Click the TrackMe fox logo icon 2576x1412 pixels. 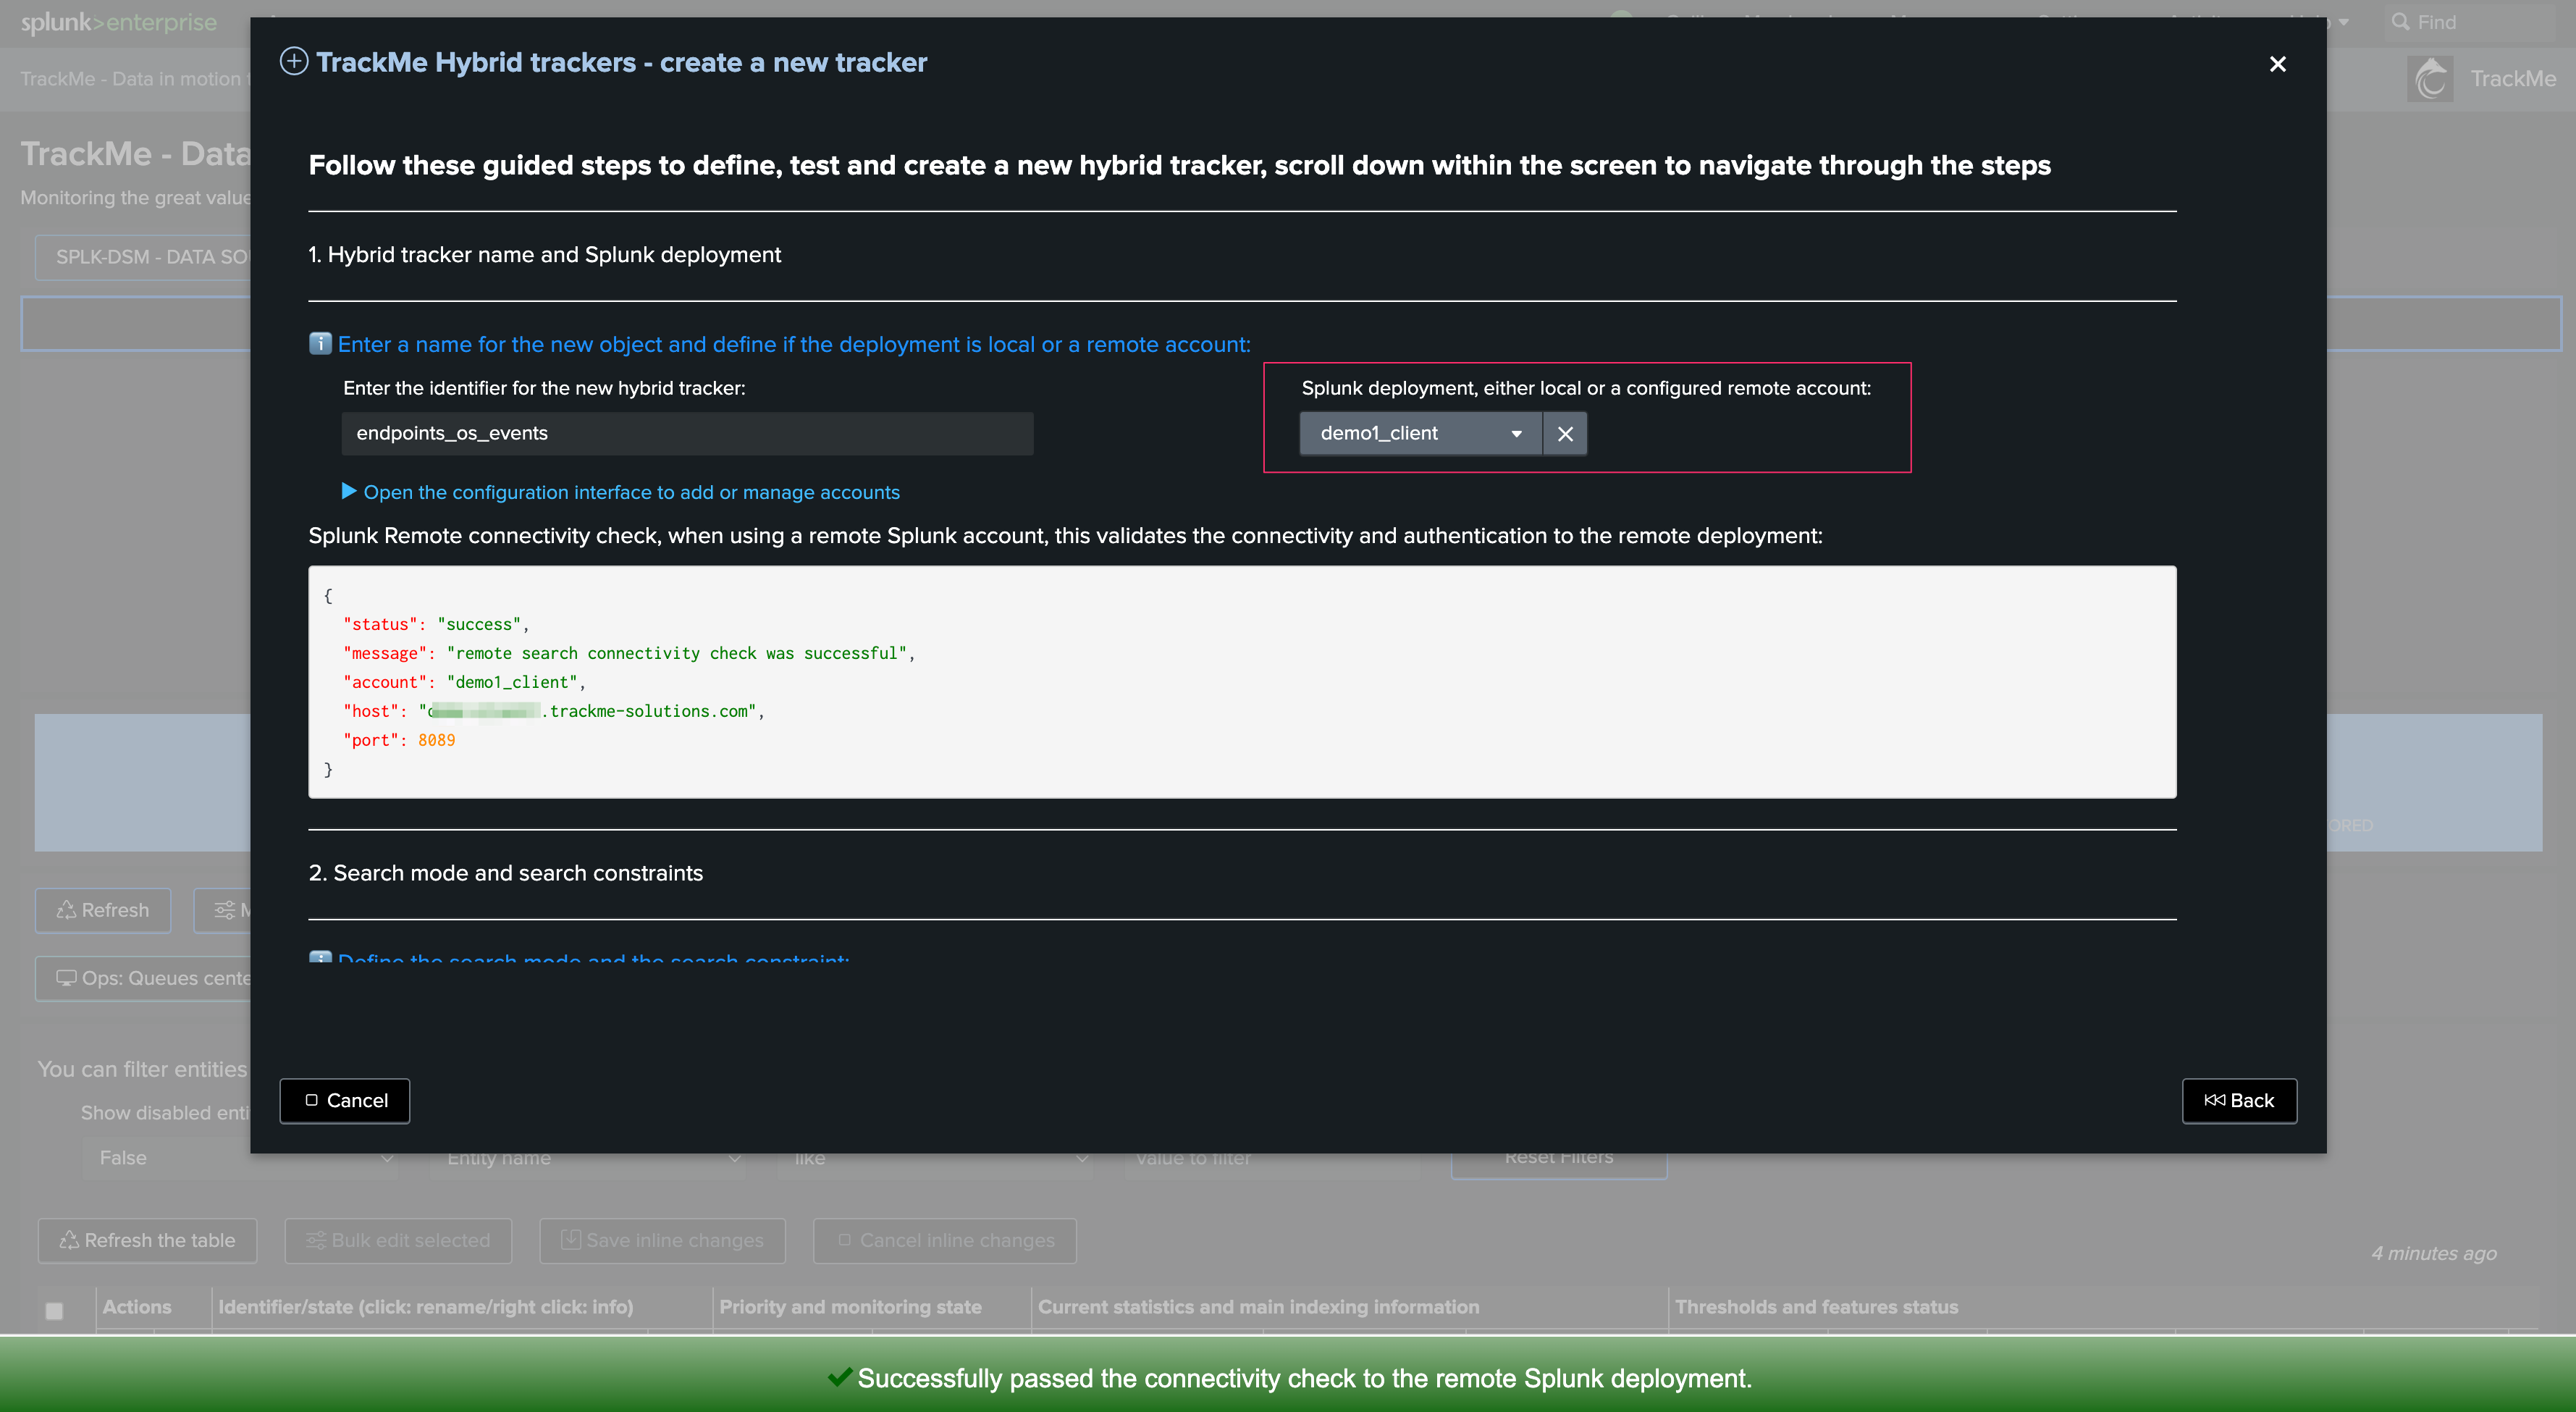pos(2430,78)
